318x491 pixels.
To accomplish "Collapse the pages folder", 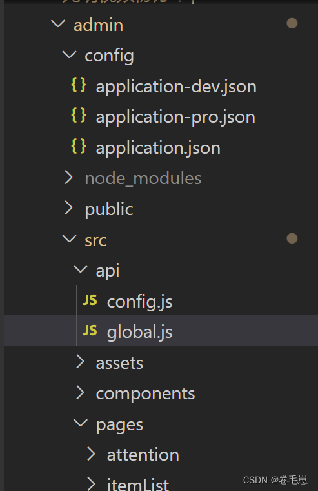I will pyautogui.click(x=119, y=425).
